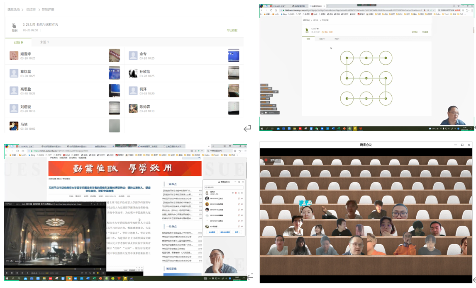Toggle microphone of first member in 管理成员 panel
The image size is (476, 288).
tap(239, 193)
